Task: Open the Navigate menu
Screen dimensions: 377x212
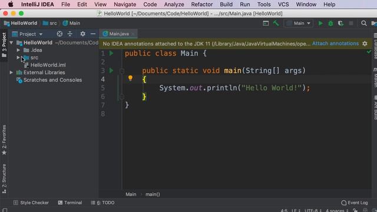Action: coord(125,4)
